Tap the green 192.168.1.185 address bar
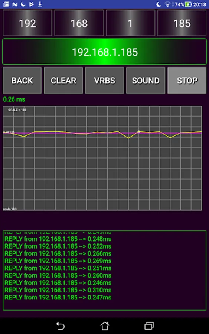The height and width of the screenshot is (334, 209). [104, 52]
